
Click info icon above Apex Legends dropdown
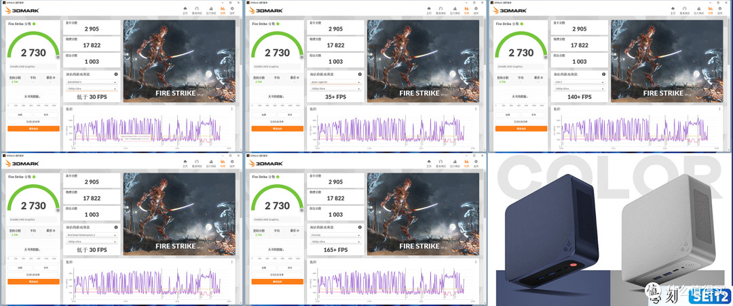pos(359,74)
